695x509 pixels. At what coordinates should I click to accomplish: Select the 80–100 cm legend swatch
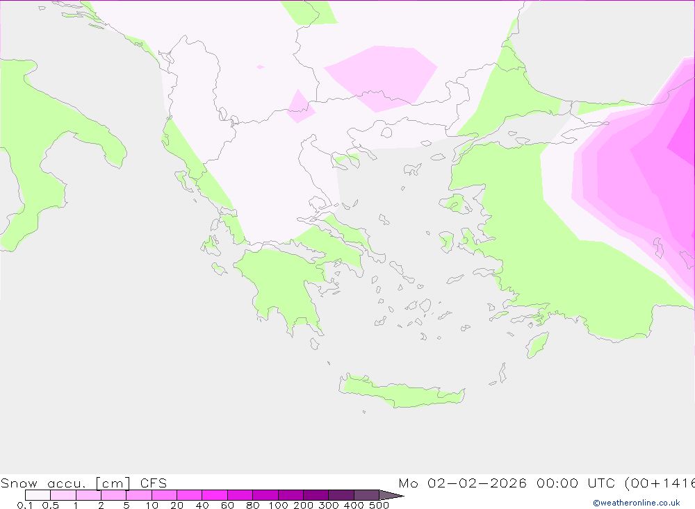pos(265,495)
